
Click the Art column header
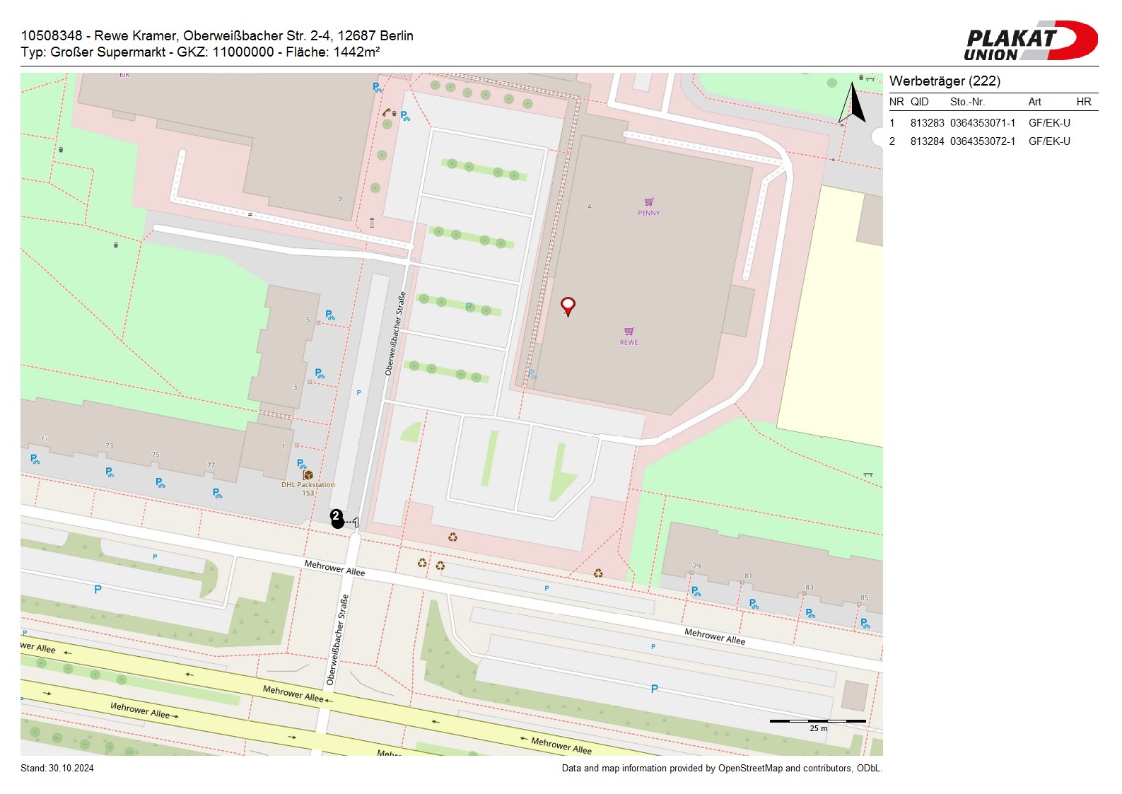1034,102
